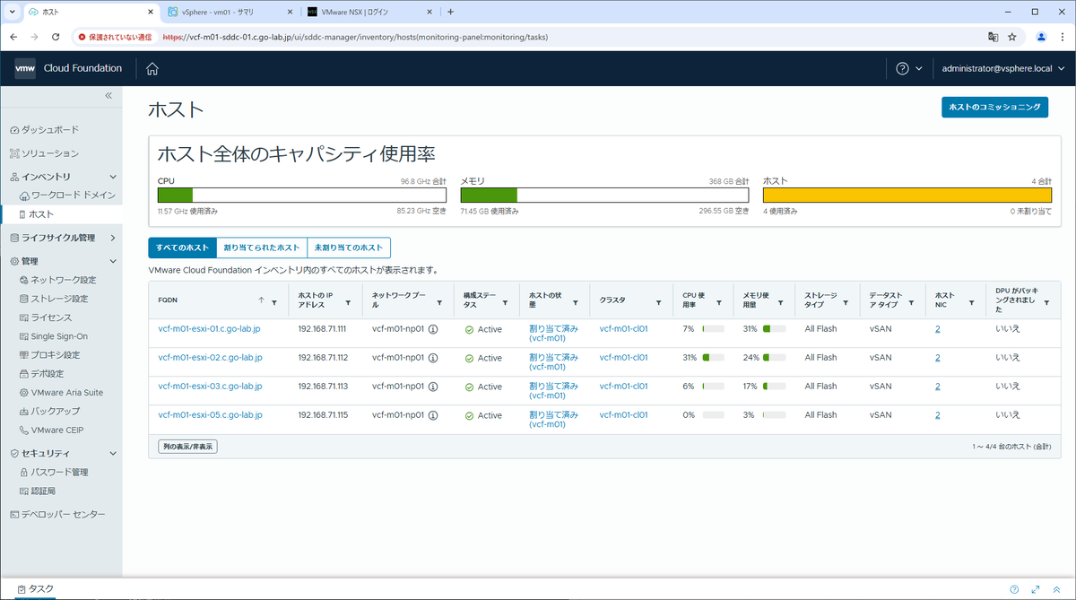Reload the browser page
This screenshot has width=1076, height=600.
56,37
